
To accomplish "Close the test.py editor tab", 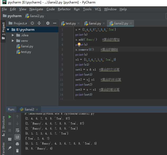I will point(78,23).
